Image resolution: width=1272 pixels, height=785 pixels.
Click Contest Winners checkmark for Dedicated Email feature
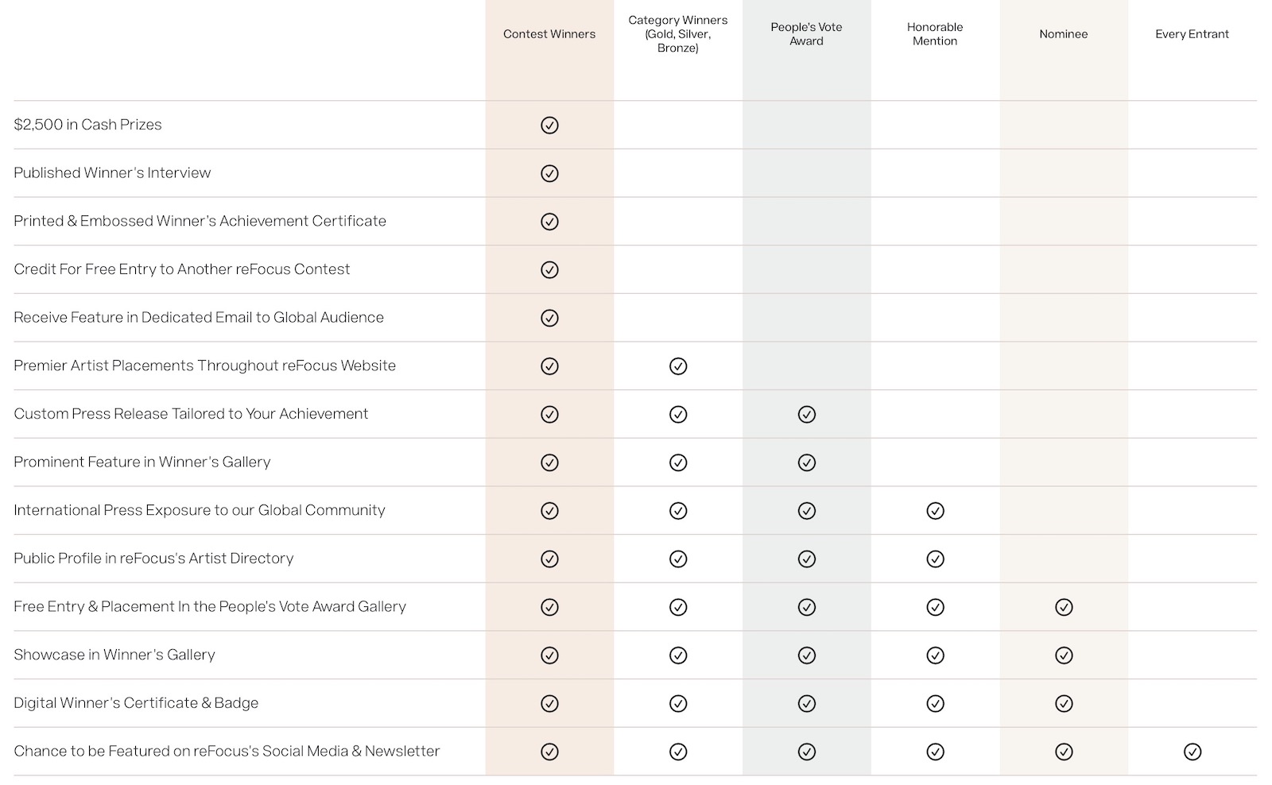(549, 318)
